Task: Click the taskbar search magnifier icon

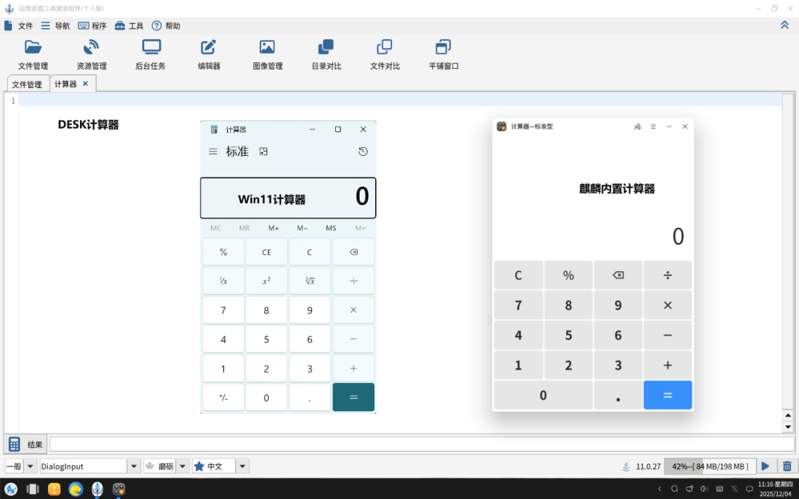Action: [674, 489]
